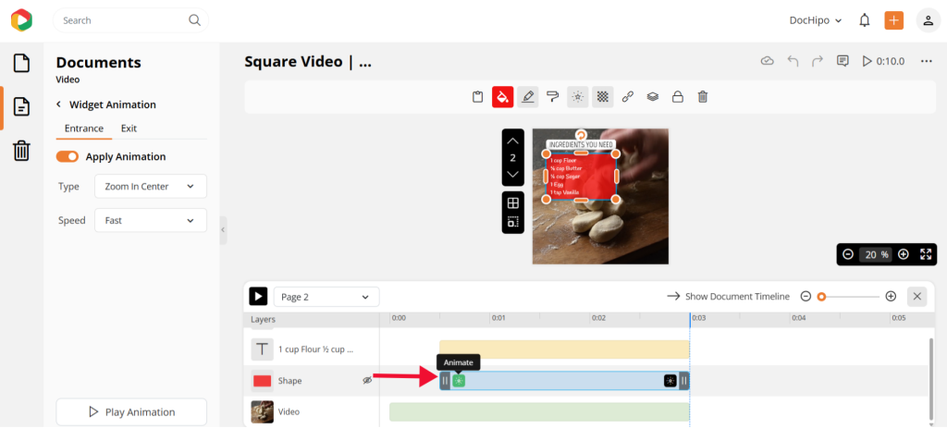Enter fullscreen canvas mode
This screenshot has height=428, width=947.
[926, 254]
